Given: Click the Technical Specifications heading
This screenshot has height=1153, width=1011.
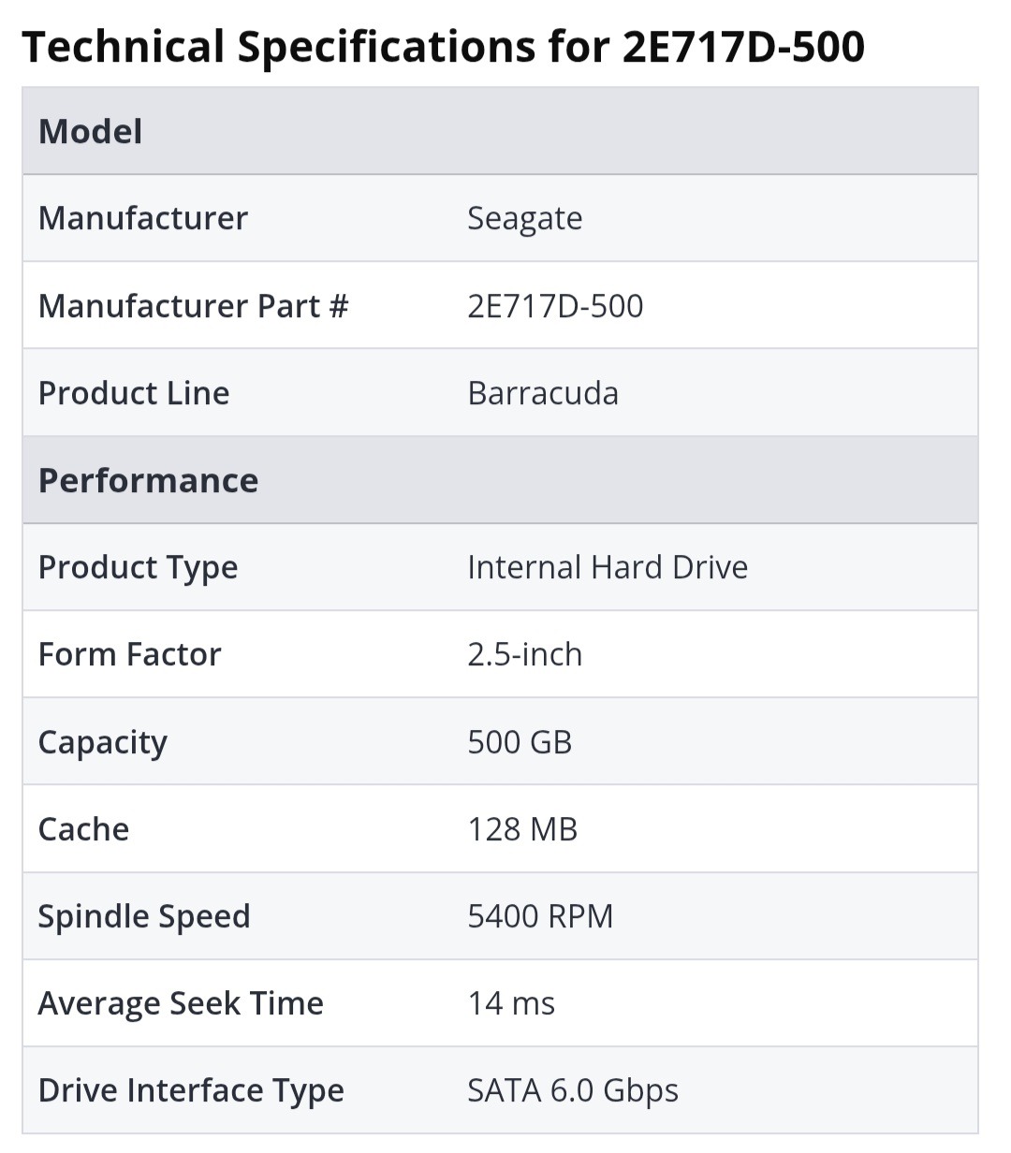Looking at the screenshot, I should pos(442,47).
